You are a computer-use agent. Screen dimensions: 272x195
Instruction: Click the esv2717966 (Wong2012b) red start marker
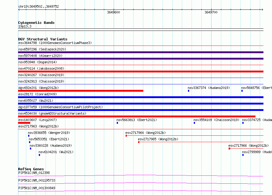[x=229, y=149]
